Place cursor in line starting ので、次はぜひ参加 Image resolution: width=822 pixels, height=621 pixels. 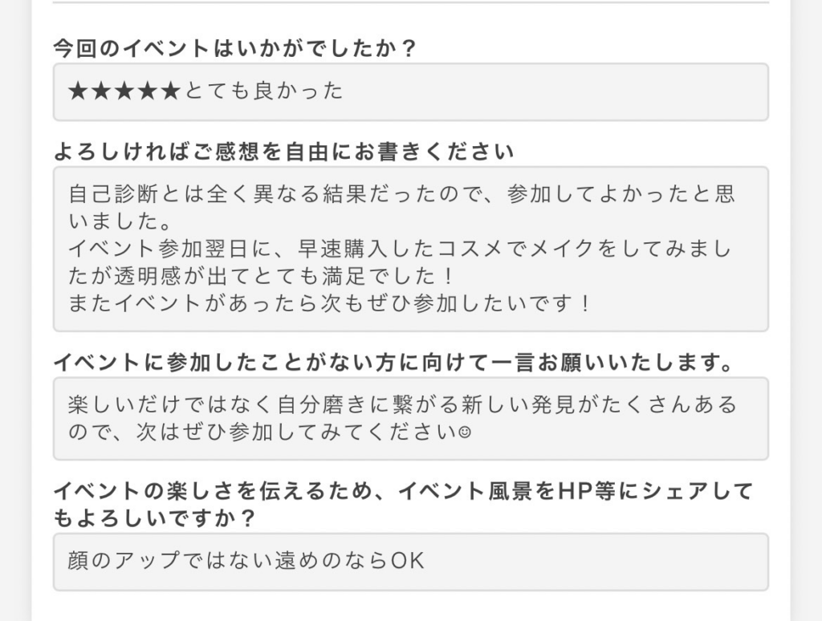270,432
